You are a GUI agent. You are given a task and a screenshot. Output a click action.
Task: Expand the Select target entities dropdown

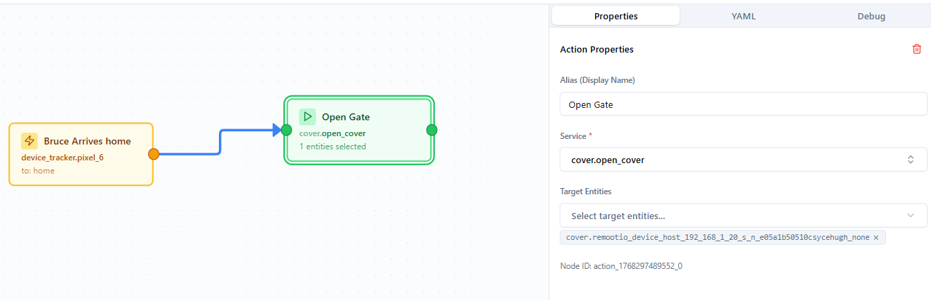(x=910, y=216)
